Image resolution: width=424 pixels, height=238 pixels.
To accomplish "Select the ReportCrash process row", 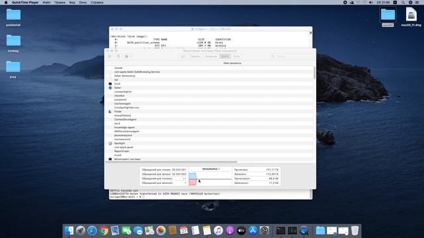I will (209, 151).
